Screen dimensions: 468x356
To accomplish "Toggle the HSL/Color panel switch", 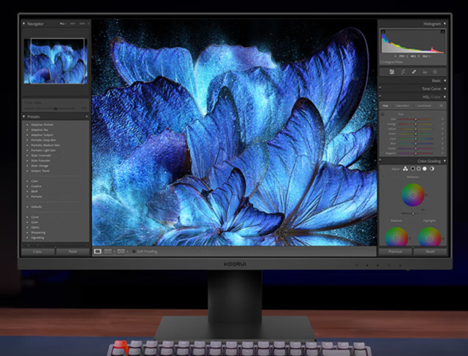I will point(380,96).
